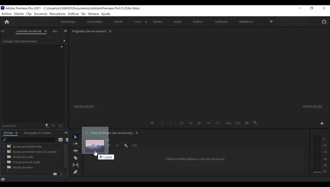
Task: Click the delete trash icon in Effects panel
Action: 61,174
